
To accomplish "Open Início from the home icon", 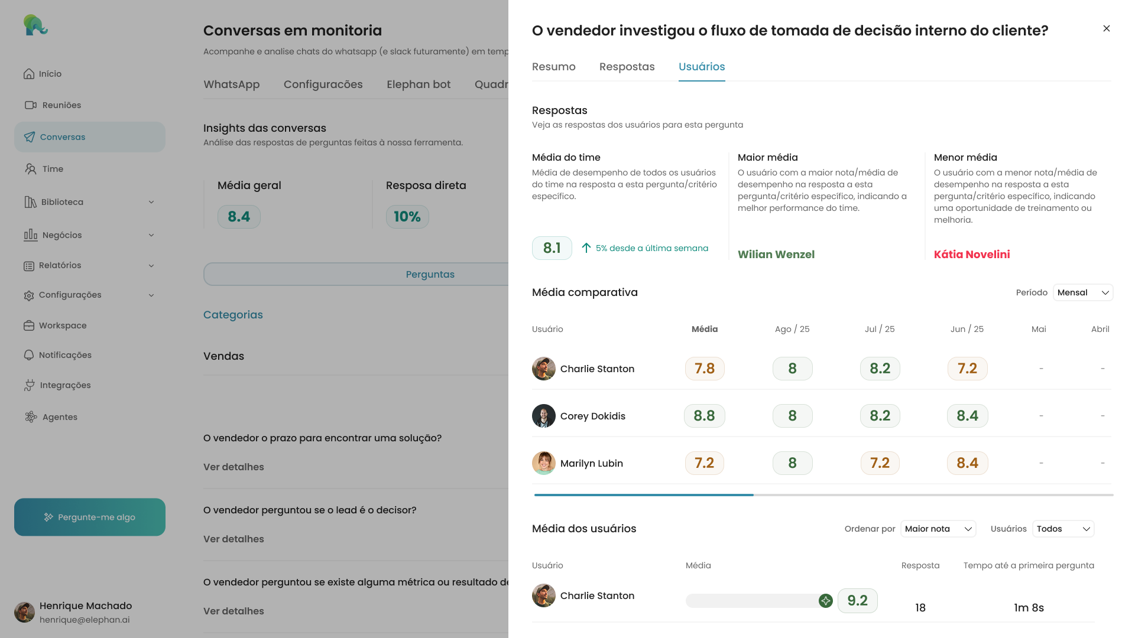I will [29, 74].
